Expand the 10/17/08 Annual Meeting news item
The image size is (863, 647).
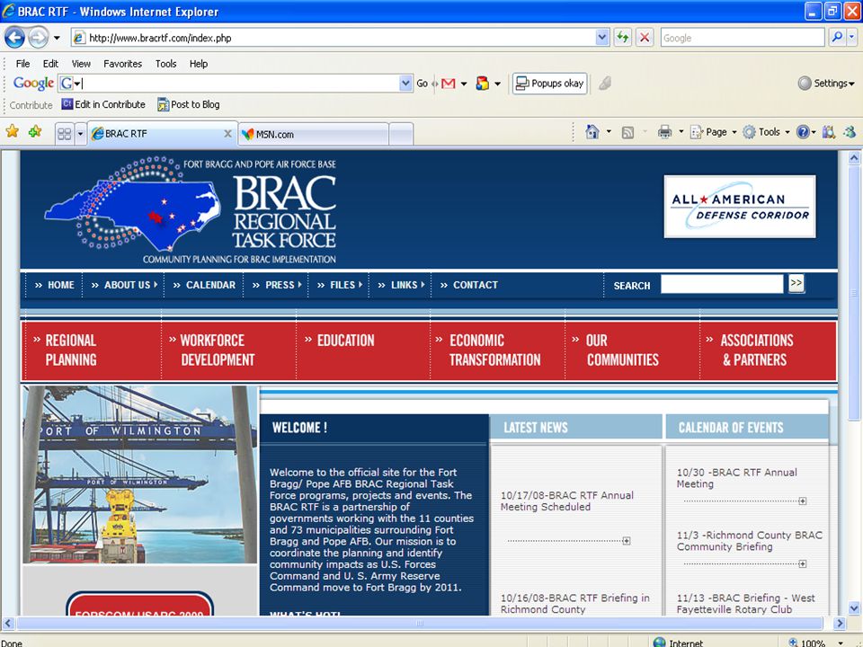point(627,541)
